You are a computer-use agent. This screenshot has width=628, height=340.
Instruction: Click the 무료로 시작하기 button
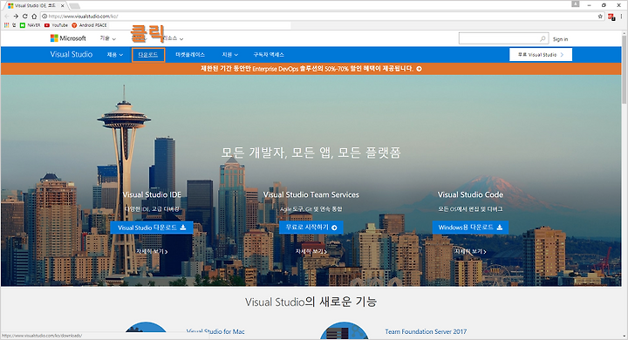click(x=311, y=227)
